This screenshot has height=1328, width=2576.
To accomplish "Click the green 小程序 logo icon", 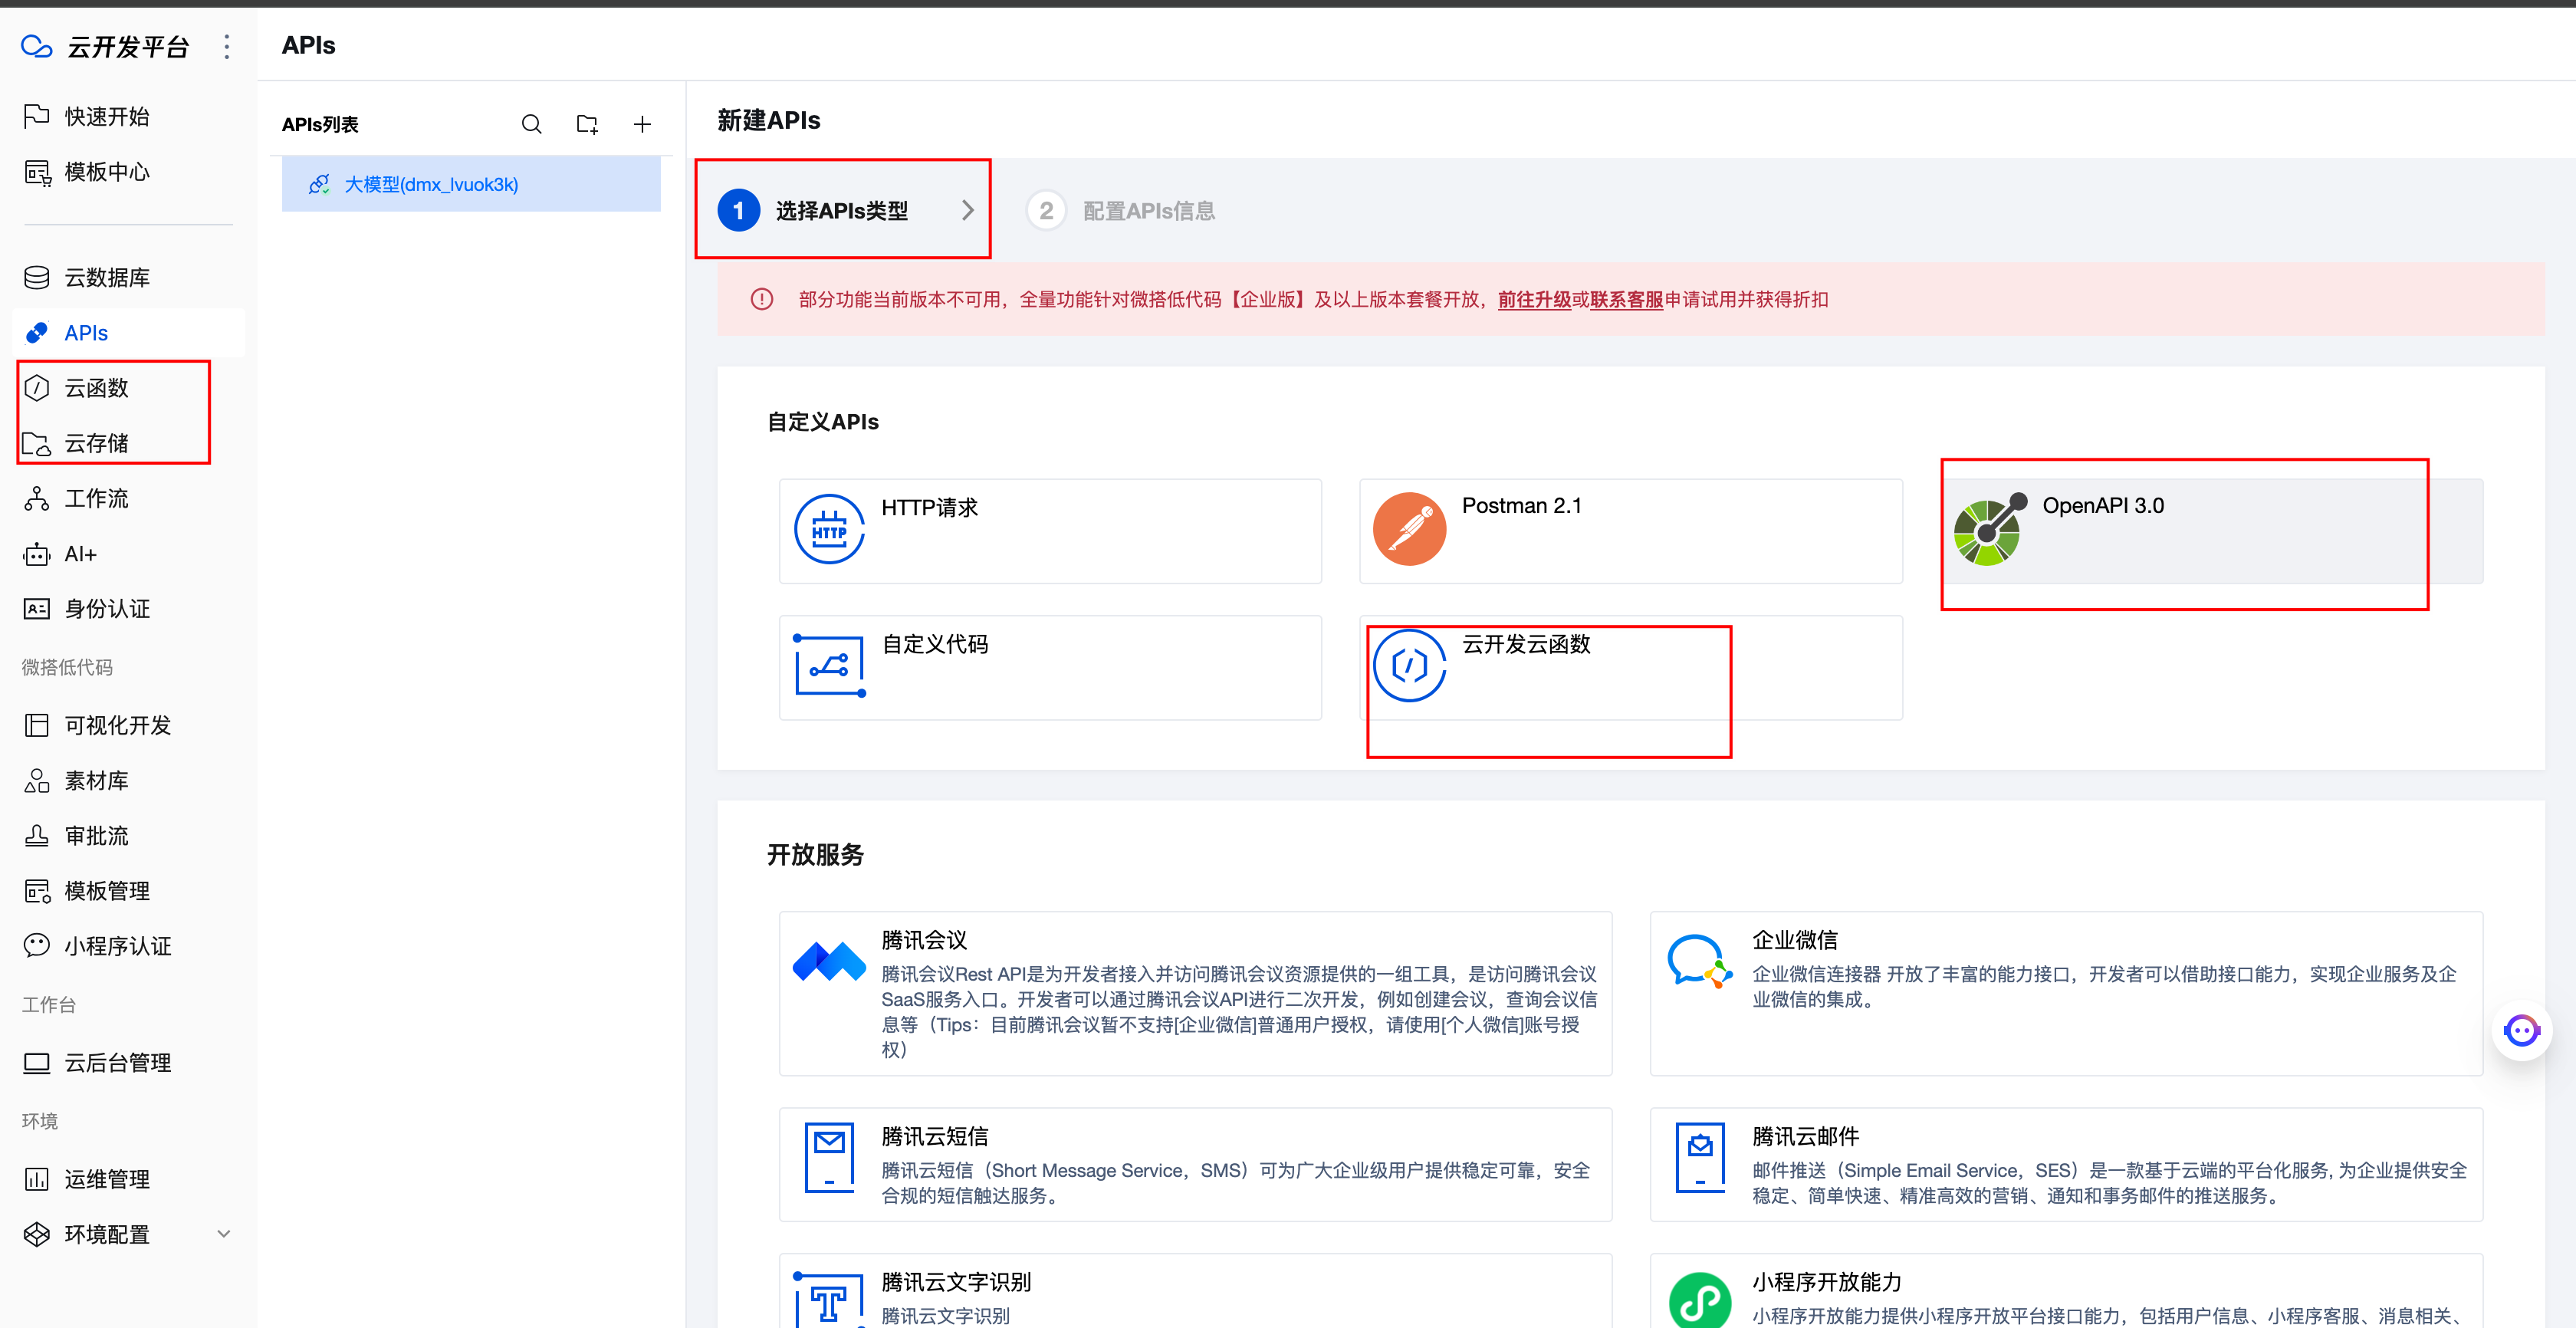I will pyautogui.click(x=1700, y=1300).
